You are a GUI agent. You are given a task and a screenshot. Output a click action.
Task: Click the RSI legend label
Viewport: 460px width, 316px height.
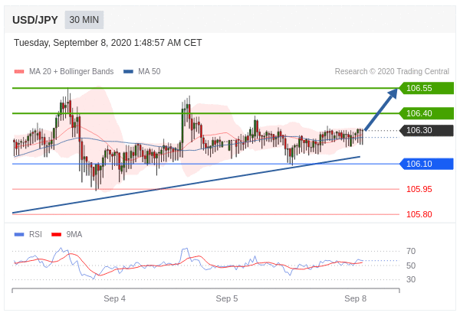[x=35, y=234]
